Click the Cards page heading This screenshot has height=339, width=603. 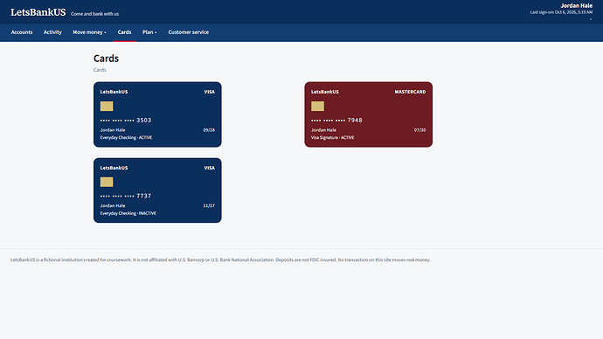(106, 59)
